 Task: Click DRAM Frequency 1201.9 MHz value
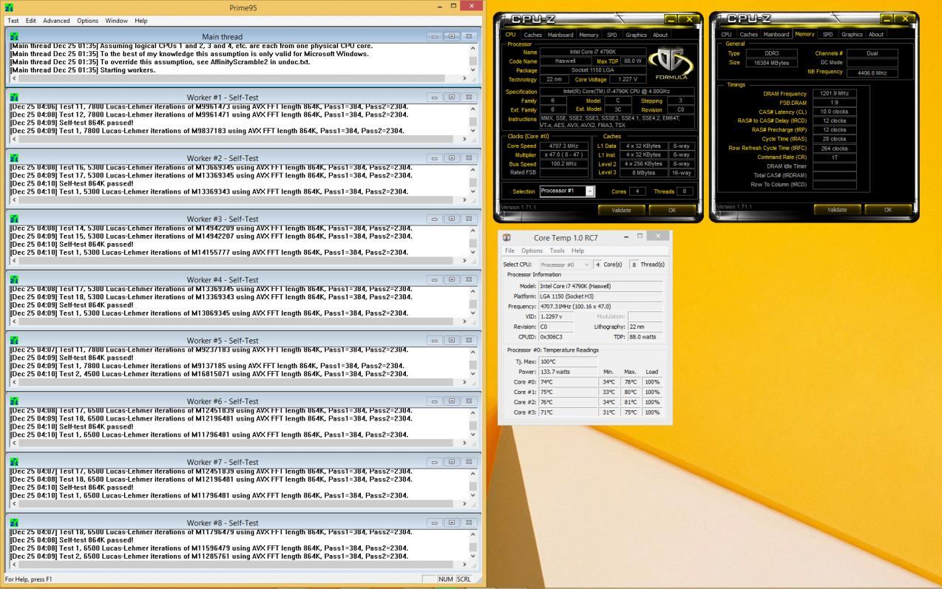[x=834, y=94]
